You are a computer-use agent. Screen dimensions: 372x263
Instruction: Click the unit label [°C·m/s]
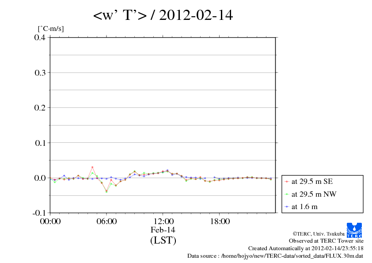click(51, 29)
